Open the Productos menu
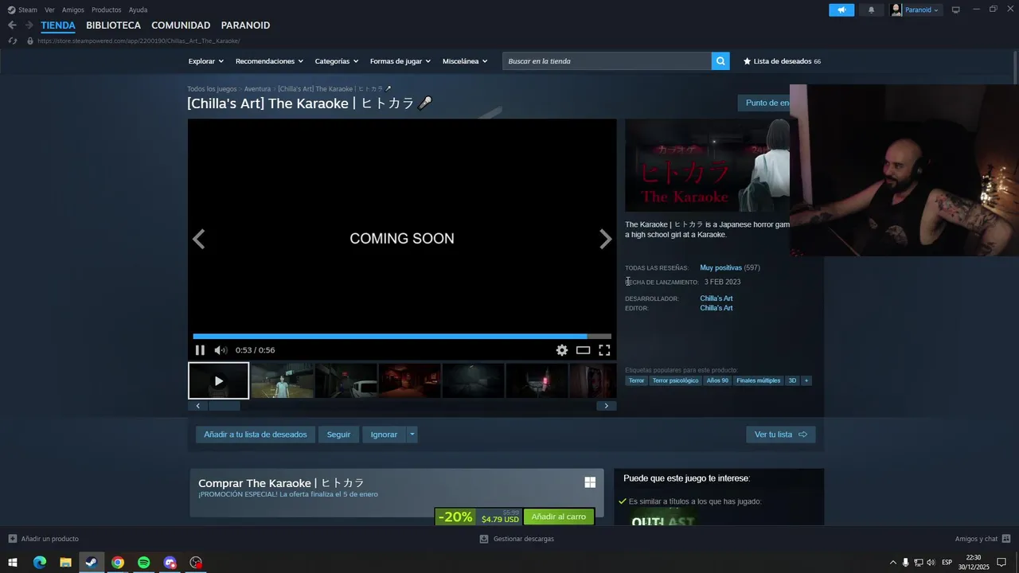 107,10
